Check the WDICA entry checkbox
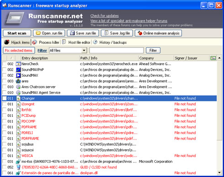 (5, 156)
